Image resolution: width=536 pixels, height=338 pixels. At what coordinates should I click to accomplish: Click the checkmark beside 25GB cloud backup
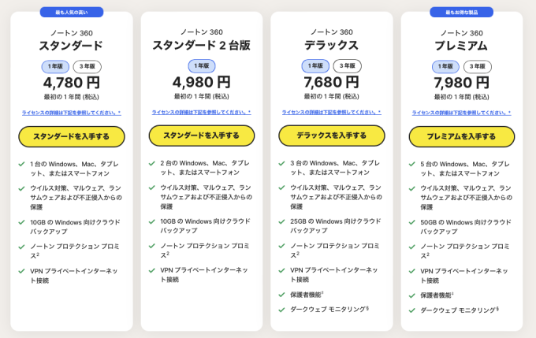(282, 221)
